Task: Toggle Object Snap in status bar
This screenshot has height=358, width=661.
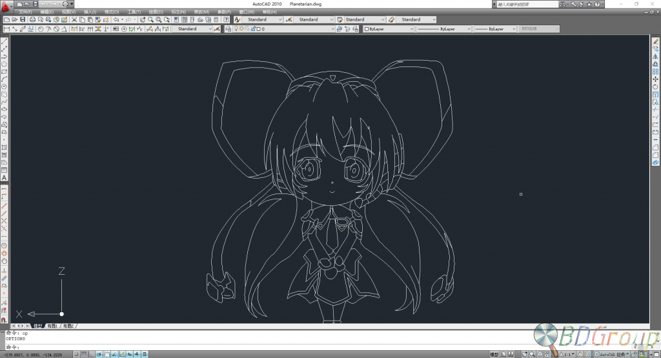Action: pos(107,354)
